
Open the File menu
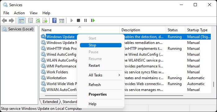click(6, 13)
